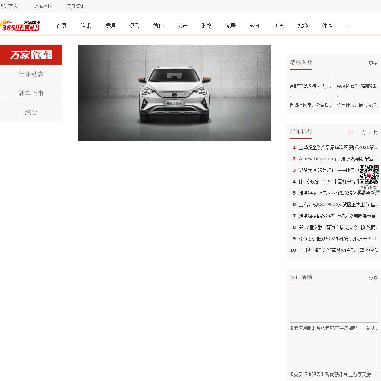Click 万家首页 top link
This screenshot has height=381, width=381.
pos(9,6)
